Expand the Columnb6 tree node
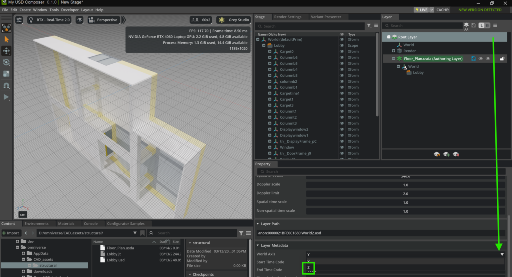 [x=270, y=58]
